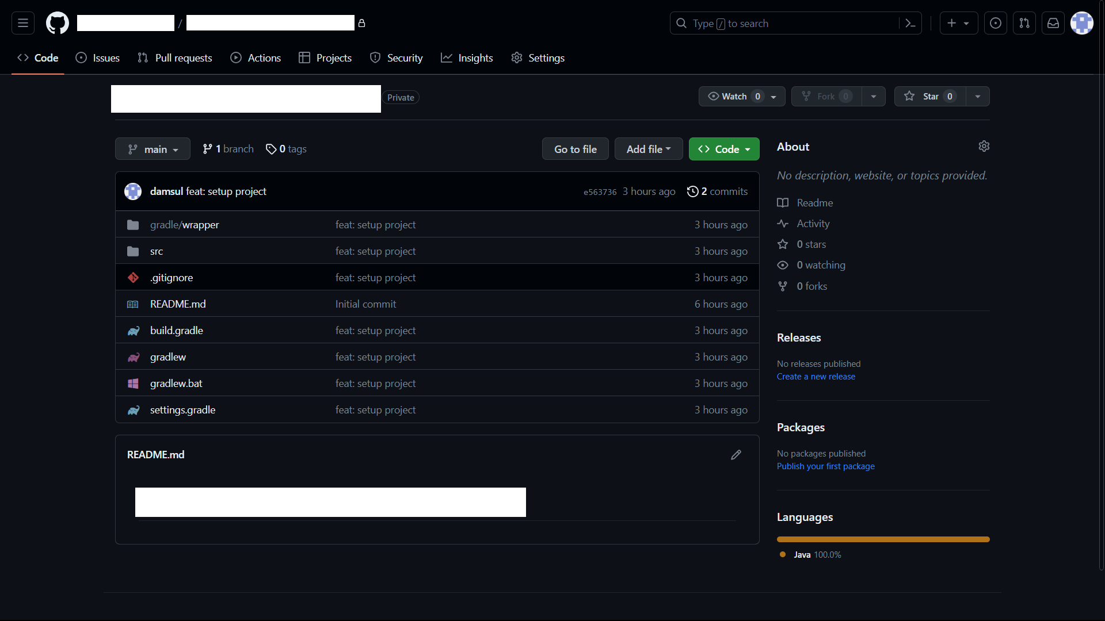The image size is (1105, 621).
Task: Click the pull requests icon in header
Action: (x=1024, y=23)
